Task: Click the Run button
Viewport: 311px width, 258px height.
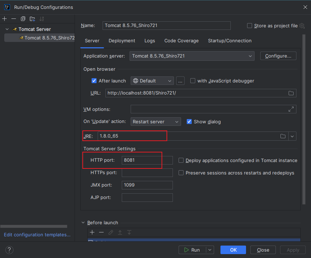Action: pyautogui.click(x=192, y=250)
